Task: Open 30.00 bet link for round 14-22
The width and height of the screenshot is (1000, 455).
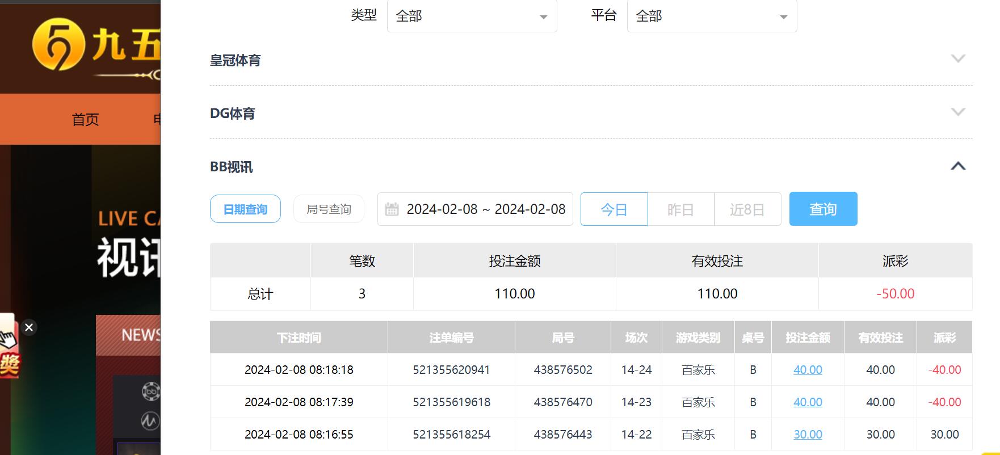Action: [x=807, y=435]
